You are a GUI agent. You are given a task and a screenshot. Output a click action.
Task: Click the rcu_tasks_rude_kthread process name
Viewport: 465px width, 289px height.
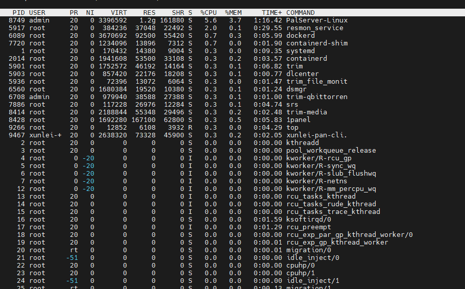click(x=331, y=204)
